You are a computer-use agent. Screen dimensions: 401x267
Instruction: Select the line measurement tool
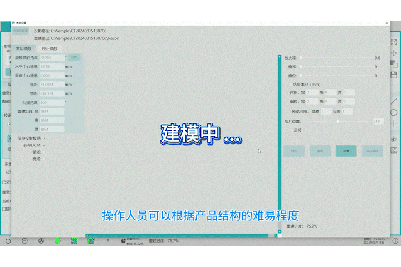click(x=394, y=101)
